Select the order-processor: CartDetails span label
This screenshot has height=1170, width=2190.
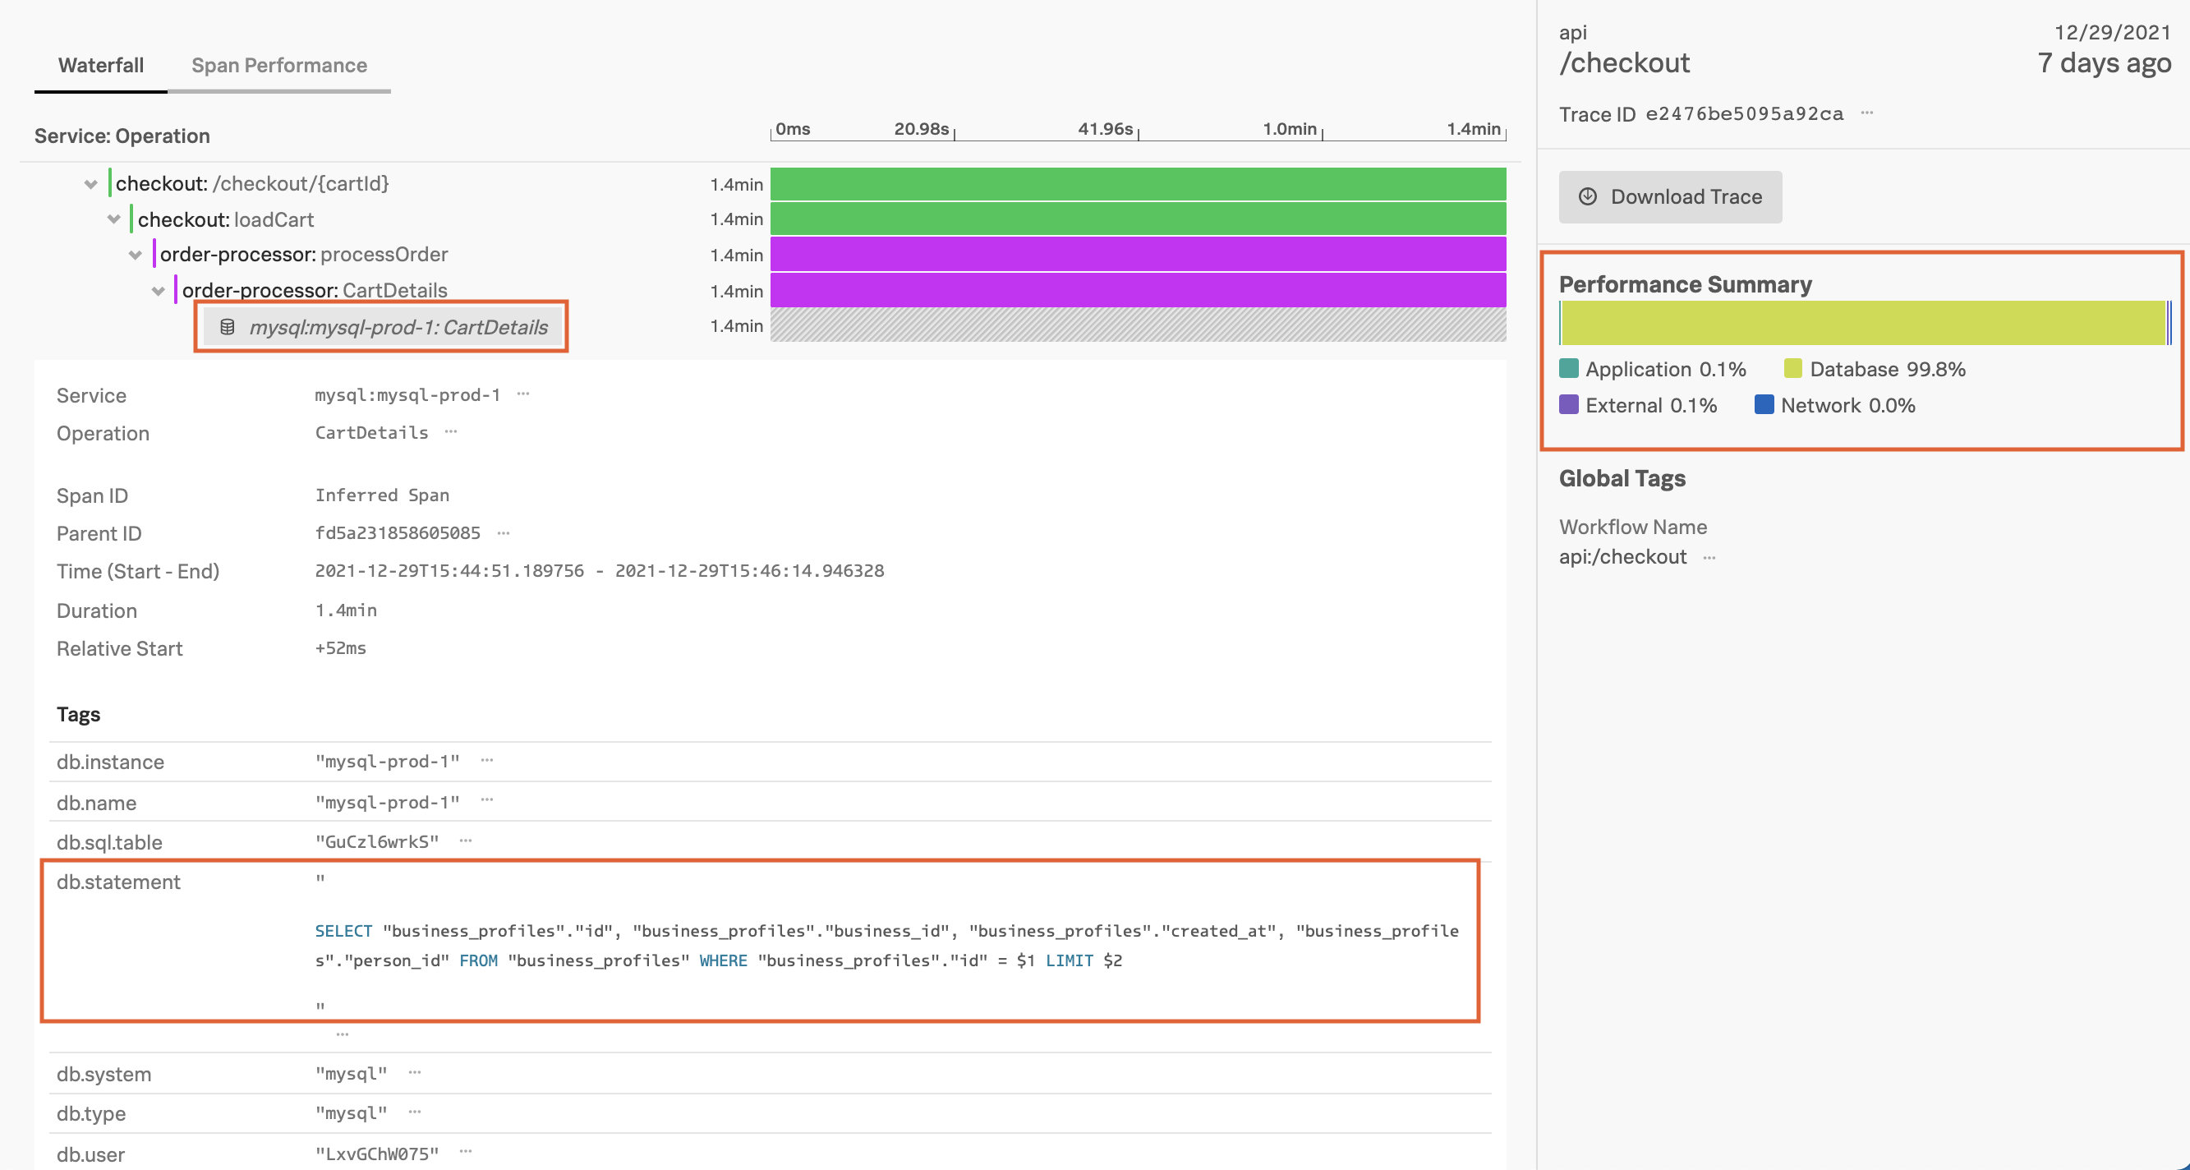315,290
